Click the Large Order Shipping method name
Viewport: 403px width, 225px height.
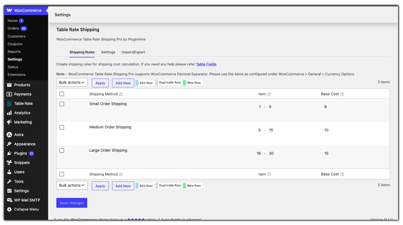[x=108, y=150]
